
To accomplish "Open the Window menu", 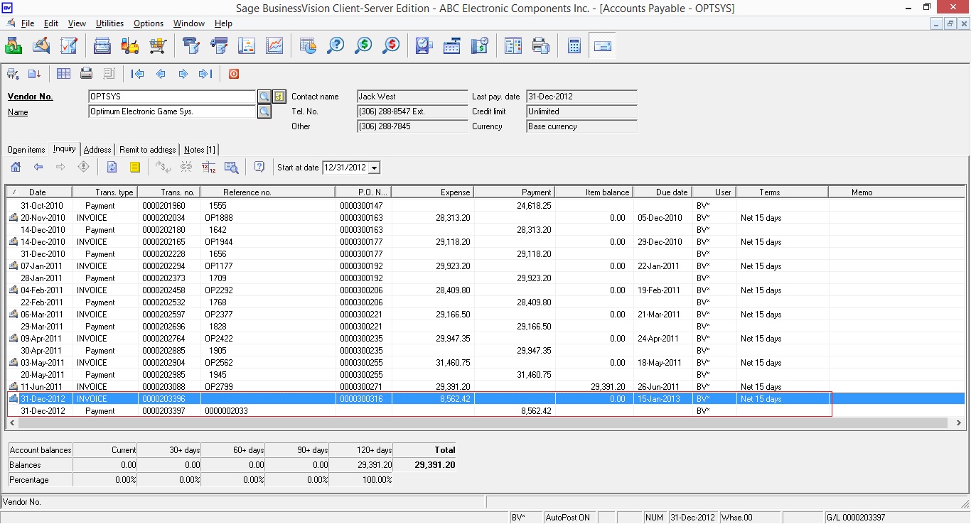I will tap(190, 23).
